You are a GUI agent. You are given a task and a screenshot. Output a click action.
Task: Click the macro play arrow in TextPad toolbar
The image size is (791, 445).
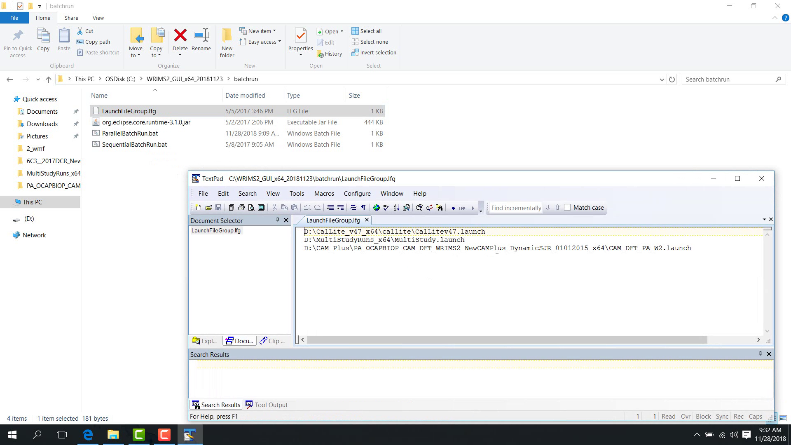[473, 208]
